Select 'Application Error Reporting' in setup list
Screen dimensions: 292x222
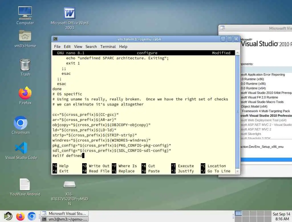pyautogui.click(x=263, y=74)
